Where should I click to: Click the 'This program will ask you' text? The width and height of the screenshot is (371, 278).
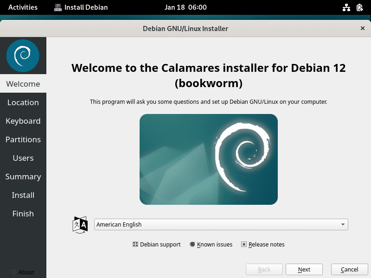pyautogui.click(x=208, y=102)
